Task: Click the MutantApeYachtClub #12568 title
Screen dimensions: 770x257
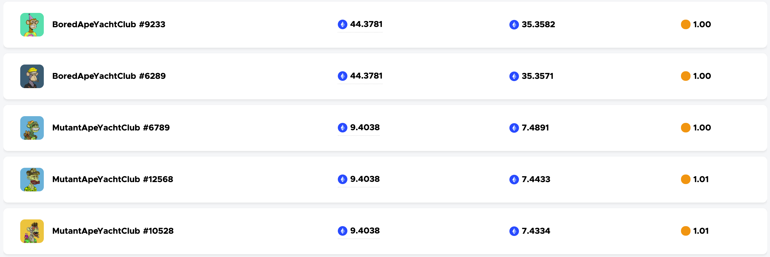Action: [112, 179]
